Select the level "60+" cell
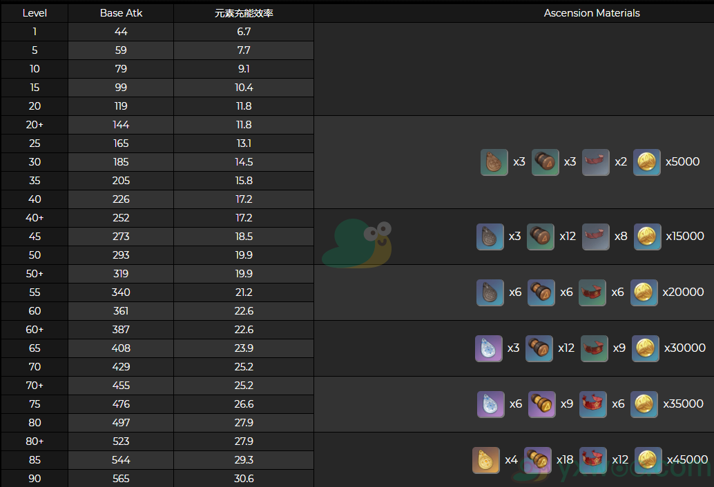Viewport: 714px width, 487px height. tap(35, 330)
